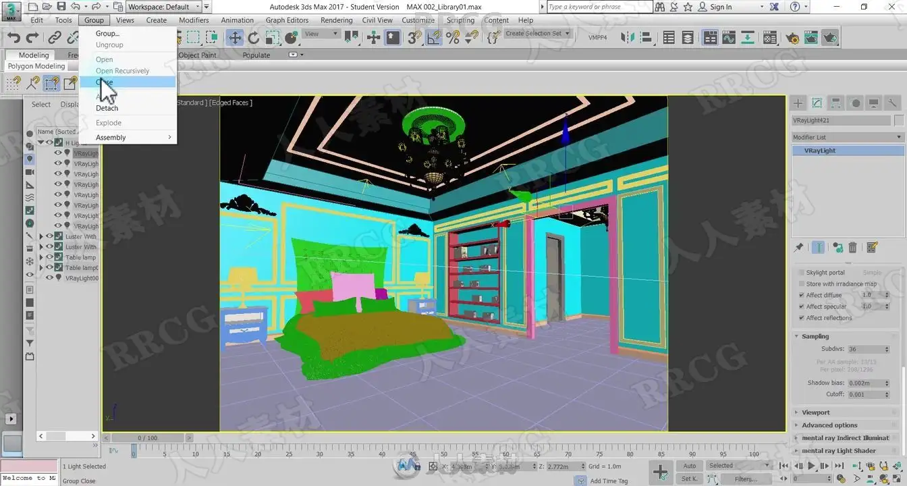Enable the Skylight portal checkbox

pyautogui.click(x=802, y=273)
